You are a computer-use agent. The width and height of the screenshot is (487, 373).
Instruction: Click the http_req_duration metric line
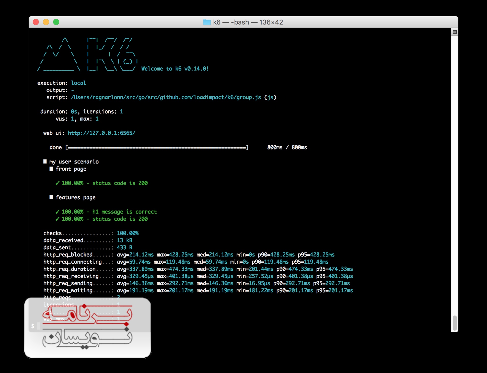tap(198, 269)
